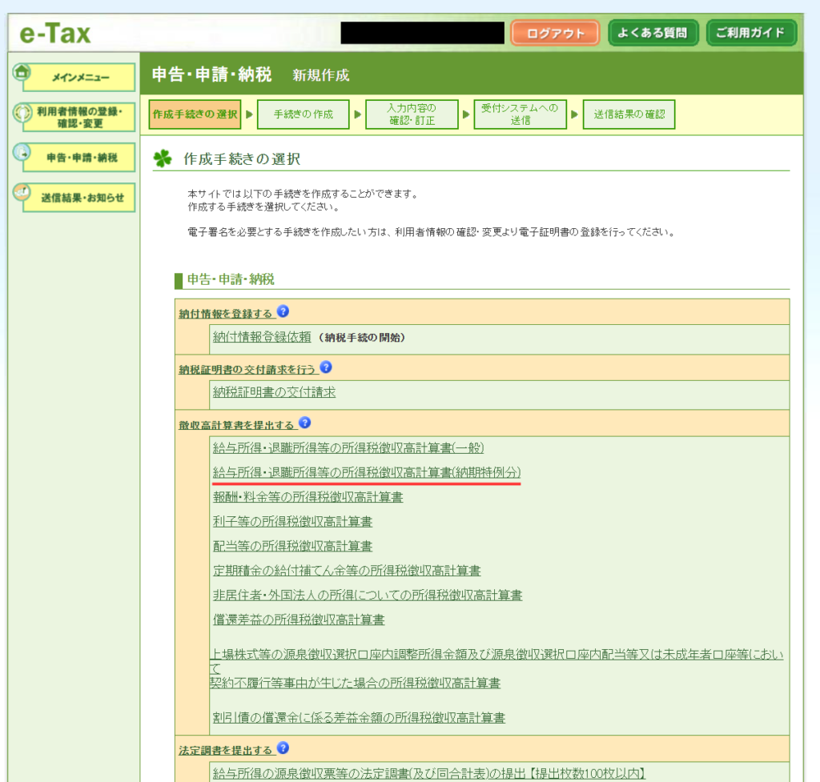
Task: Open help icon next to 納付情報を登録する
Action: click(x=283, y=311)
